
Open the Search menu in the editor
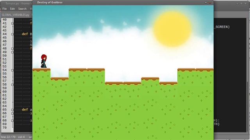tap(22, 9)
